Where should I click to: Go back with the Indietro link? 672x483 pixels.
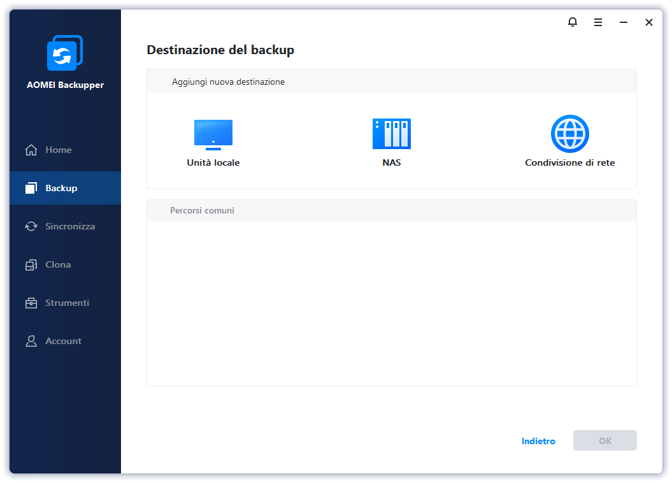[538, 441]
